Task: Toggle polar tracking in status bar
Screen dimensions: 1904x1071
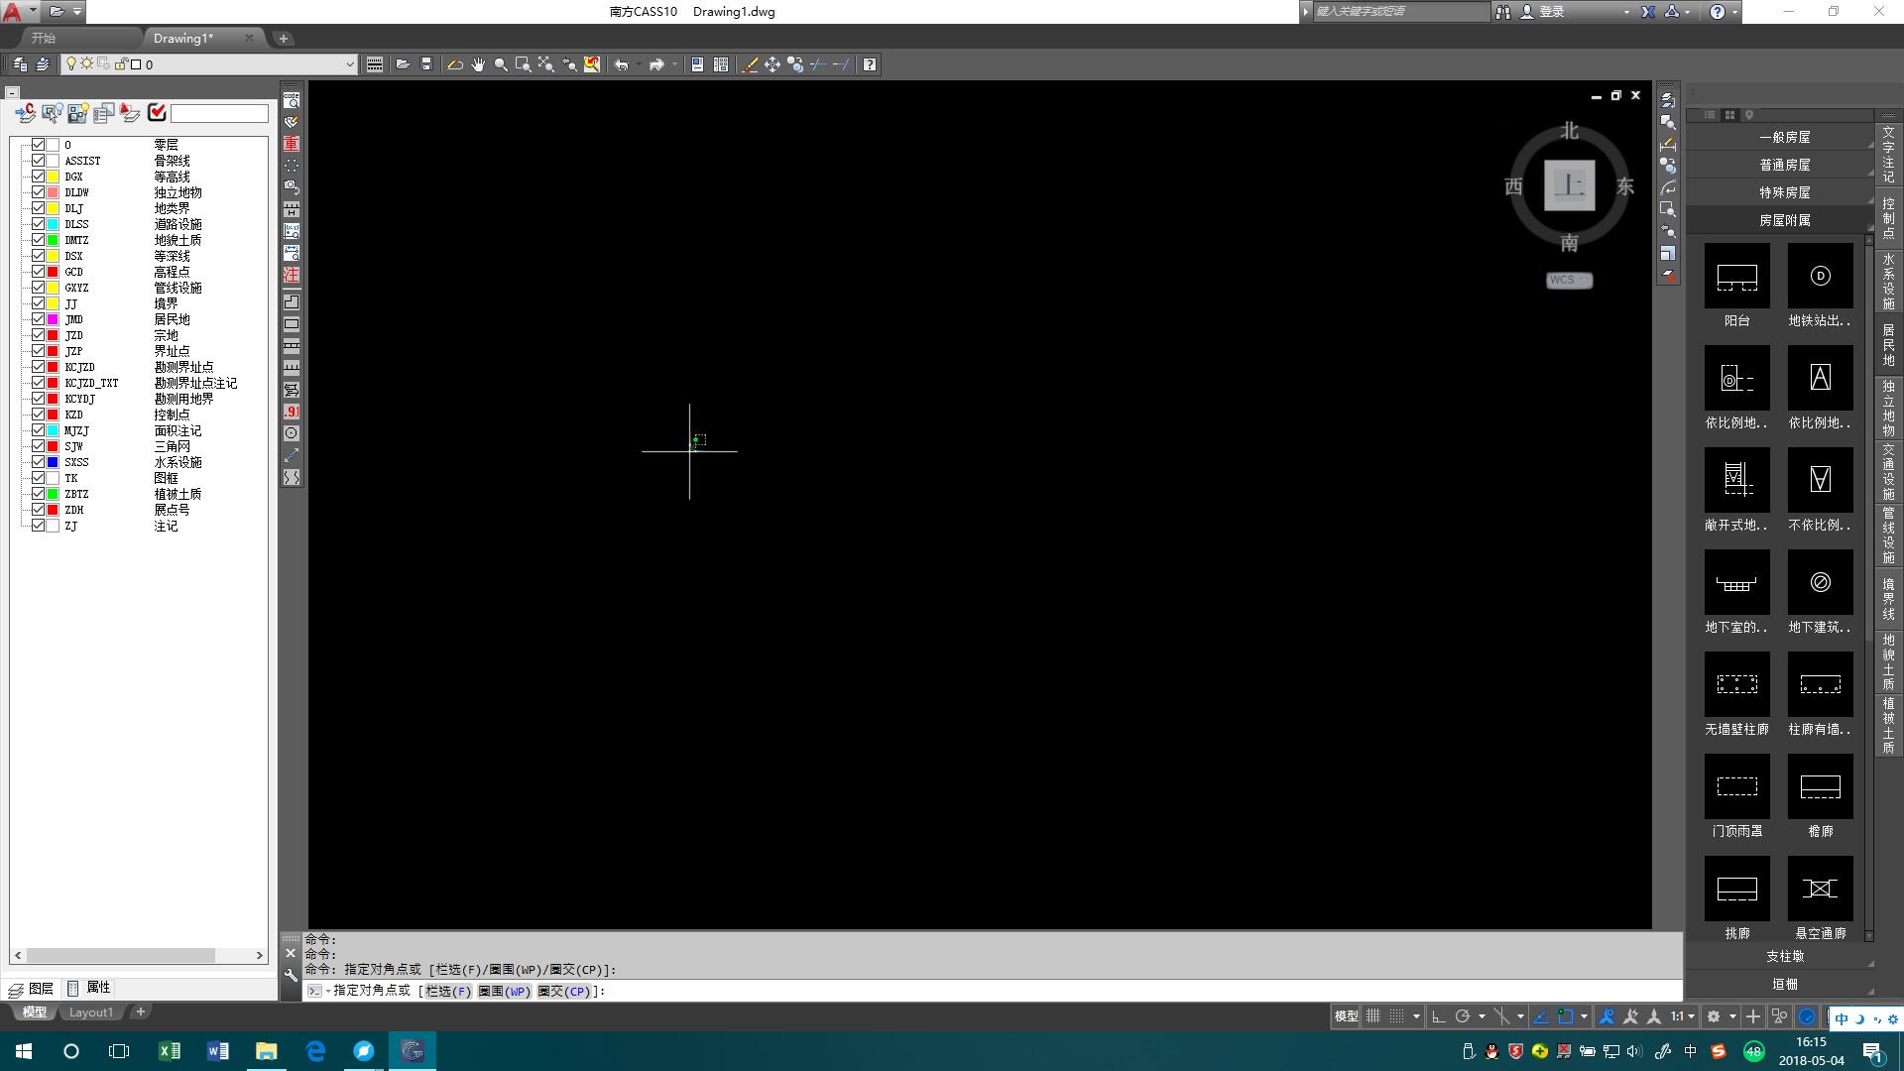Action: pyautogui.click(x=1462, y=1015)
